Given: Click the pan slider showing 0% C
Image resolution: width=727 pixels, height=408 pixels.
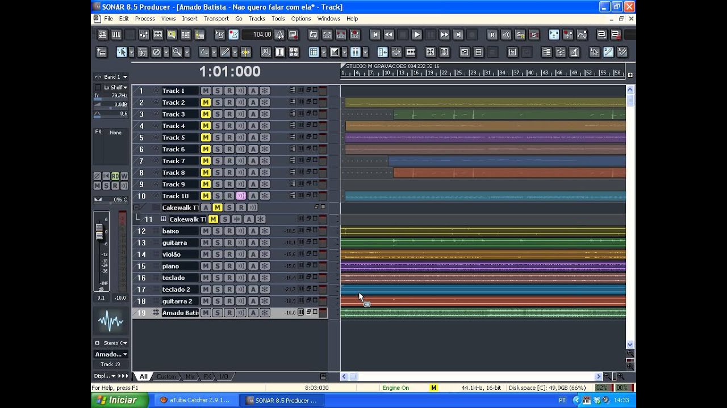Looking at the screenshot, I should (x=111, y=199).
